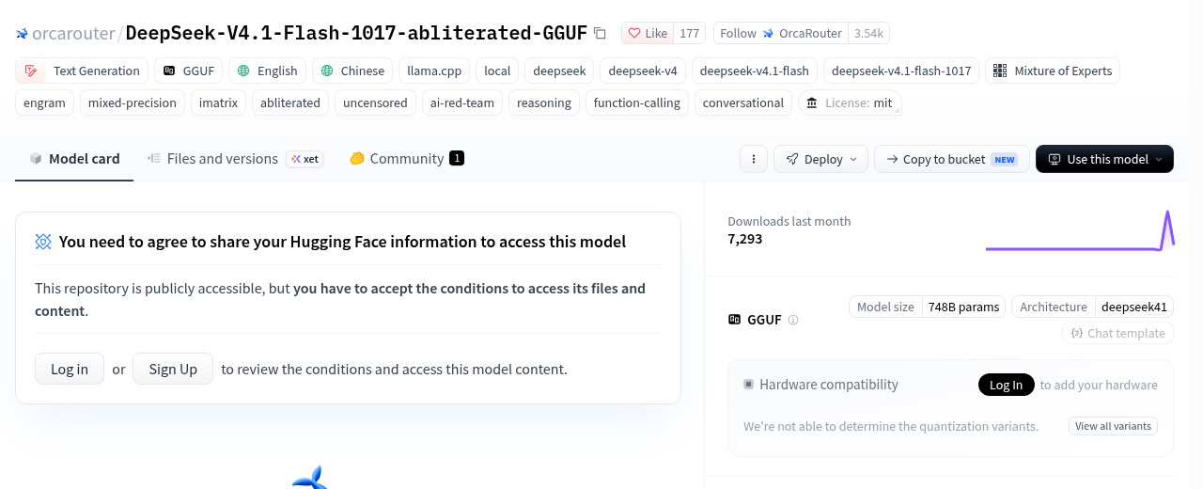Open the Community tab
The width and height of the screenshot is (1203, 489).
[407, 158]
